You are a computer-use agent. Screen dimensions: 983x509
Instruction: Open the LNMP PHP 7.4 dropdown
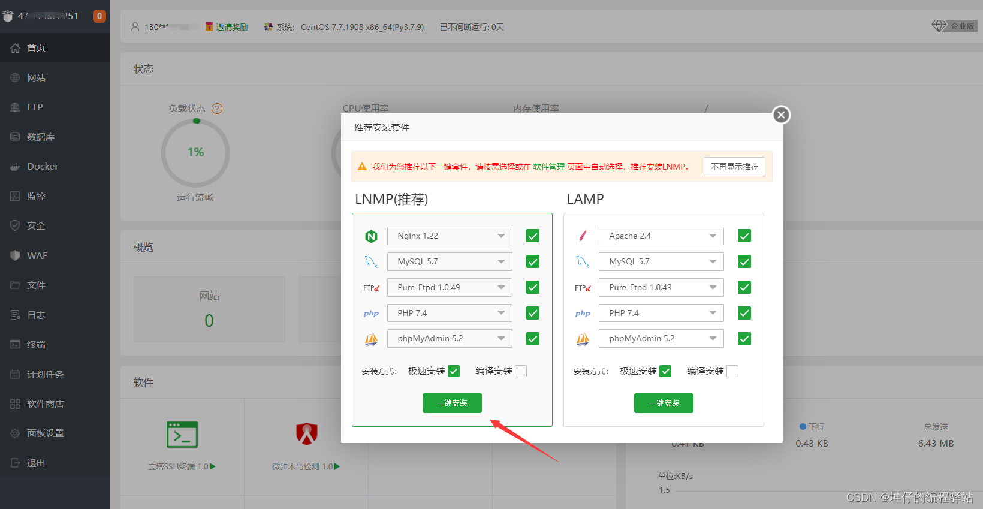coord(450,313)
